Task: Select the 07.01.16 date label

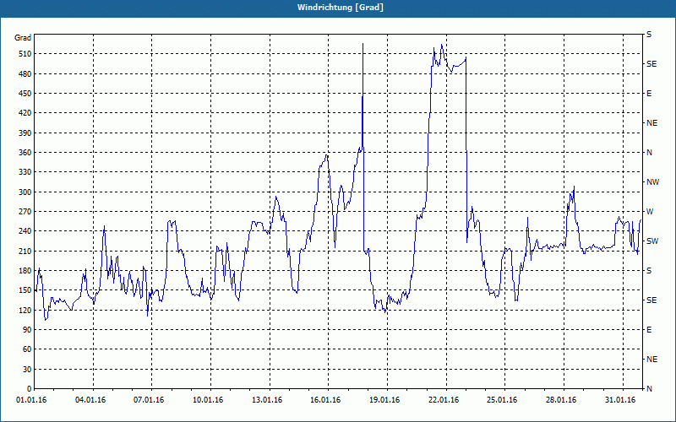Action: tap(149, 400)
